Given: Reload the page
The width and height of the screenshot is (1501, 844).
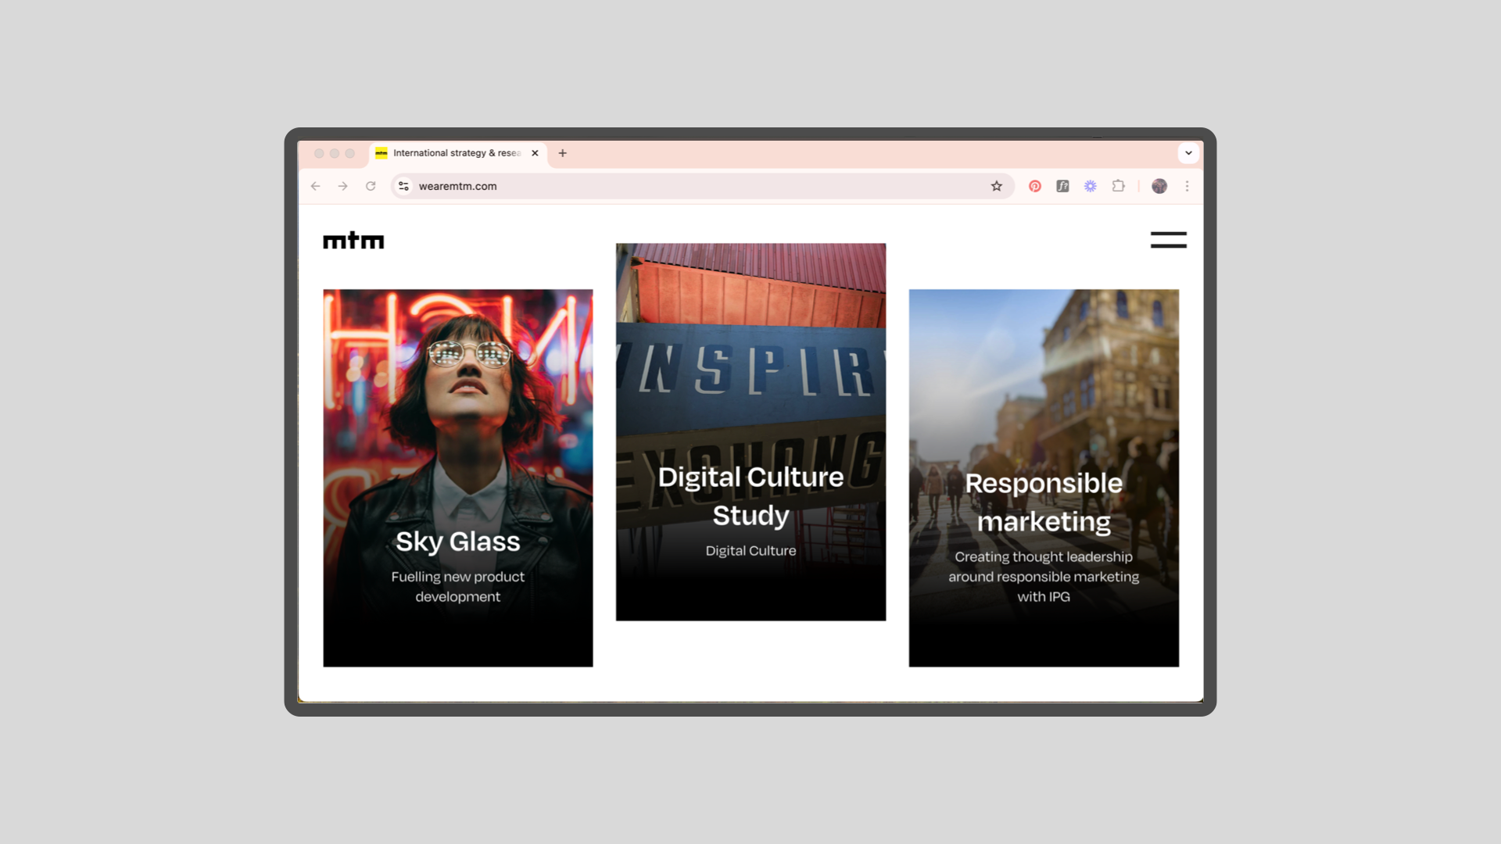Looking at the screenshot, I should click(x=371, y=186).
